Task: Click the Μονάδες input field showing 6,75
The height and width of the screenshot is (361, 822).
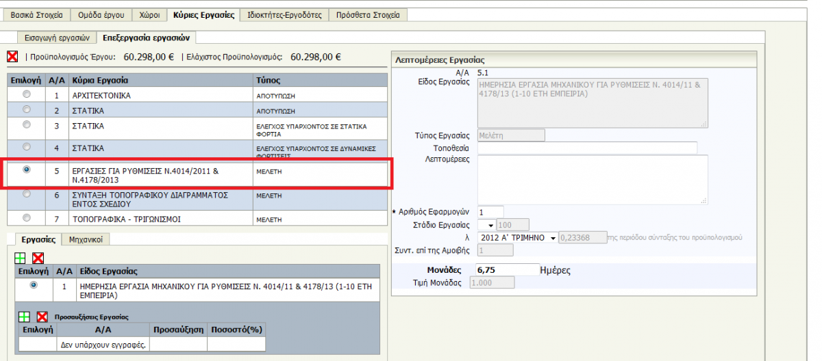Action: pyautogui.click(x=506, y=270)
